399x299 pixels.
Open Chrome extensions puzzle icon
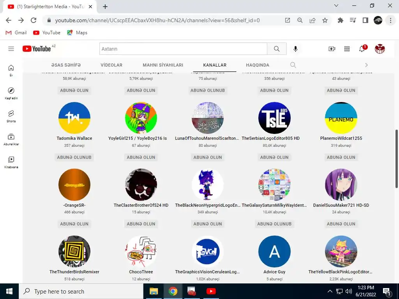[340, 20]
